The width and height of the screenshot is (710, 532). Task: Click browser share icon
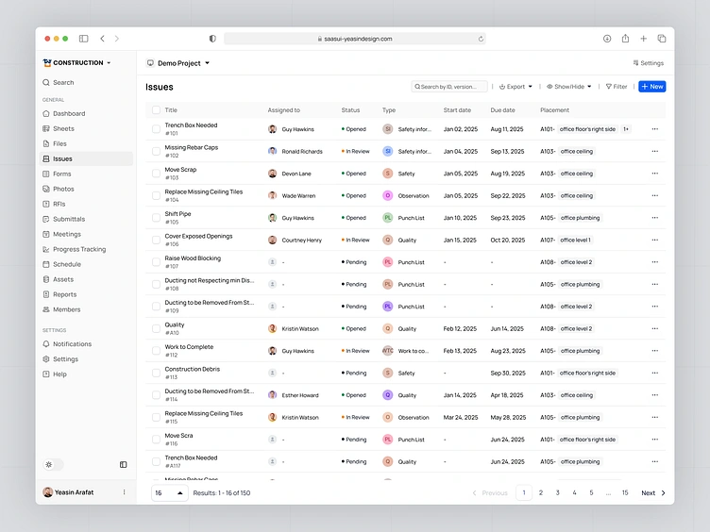625,39
